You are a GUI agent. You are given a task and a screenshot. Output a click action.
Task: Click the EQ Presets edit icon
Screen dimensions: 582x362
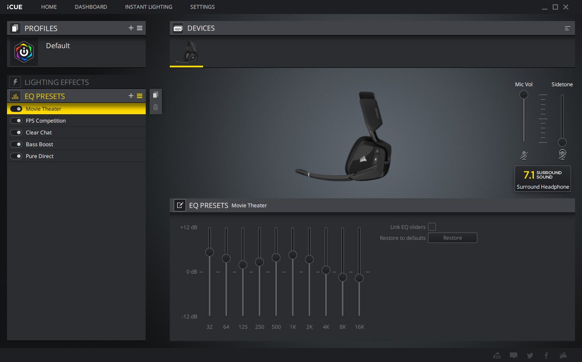(180, 205)
